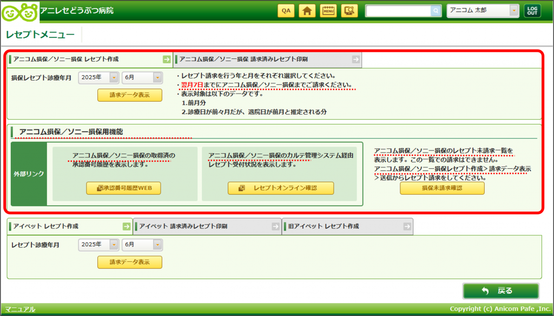The height and width of the screenshot is (316, 554).
Task: Click 請求データ表示 in アニコム section
Action: pos(130,95)
